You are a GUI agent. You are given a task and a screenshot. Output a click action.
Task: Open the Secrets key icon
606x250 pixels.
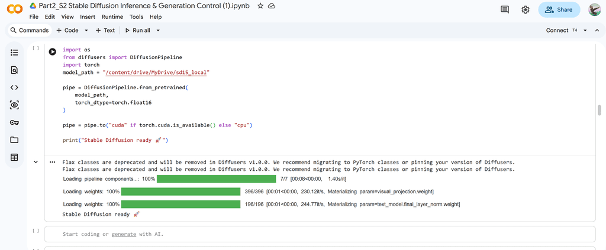(14, 122)
